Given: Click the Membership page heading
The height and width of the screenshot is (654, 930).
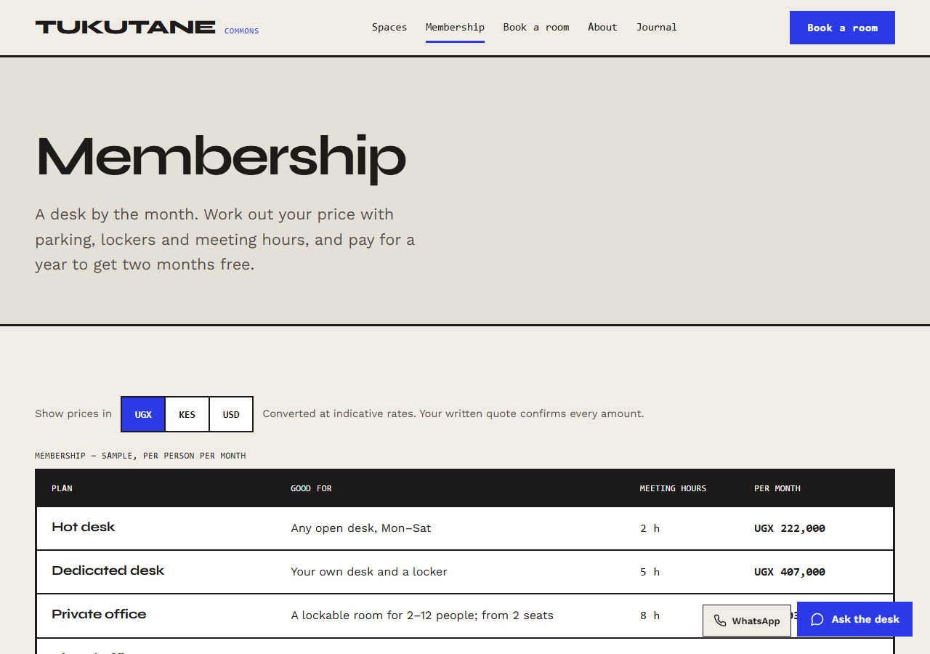Looking at the screenshot, I should [221, 157].
